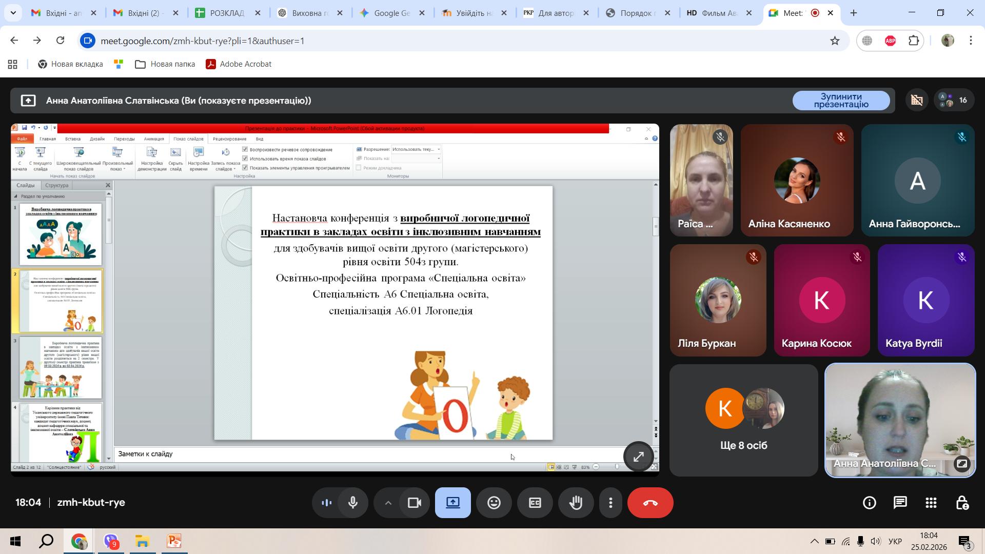985x554 pixels.
Task: Mute the microphone in Meet controls
Action: pyautogui.click(x=353, y=503)
